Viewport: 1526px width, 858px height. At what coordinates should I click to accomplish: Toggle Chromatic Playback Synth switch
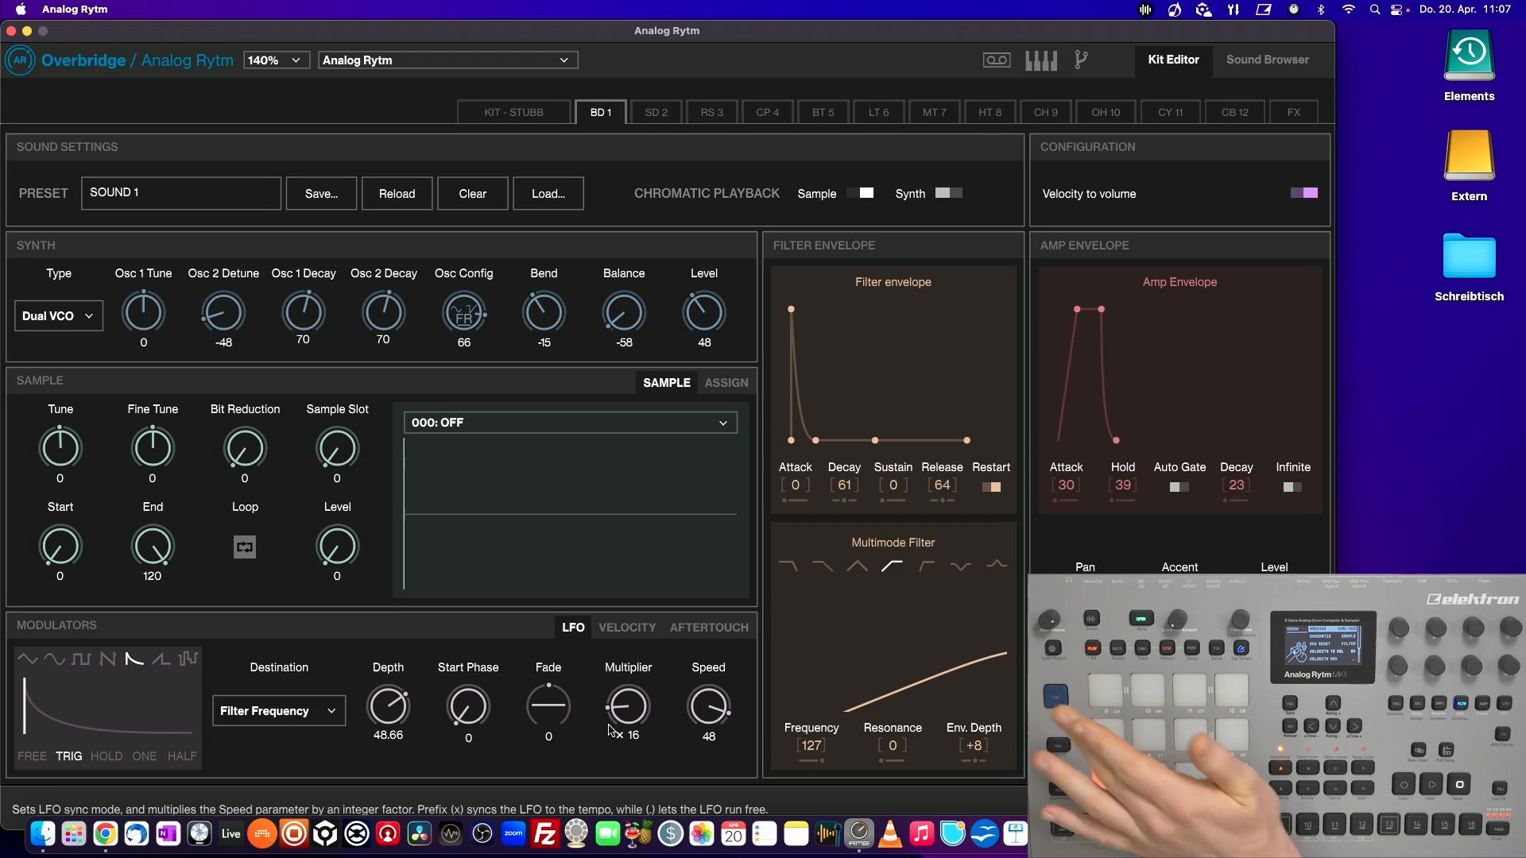click(x=949, y=193)
